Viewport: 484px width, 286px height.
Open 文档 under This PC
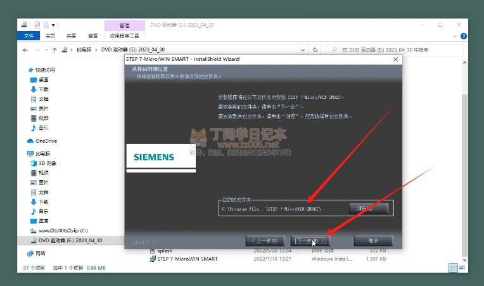(39, 192)
